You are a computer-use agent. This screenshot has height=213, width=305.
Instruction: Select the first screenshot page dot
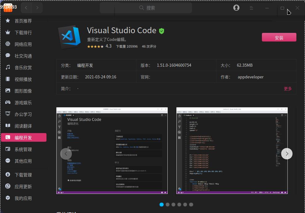pos(162,204)
